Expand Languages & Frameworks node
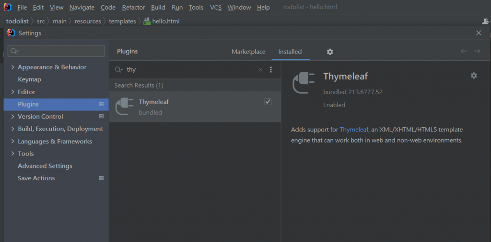 [x=13, y=141]
